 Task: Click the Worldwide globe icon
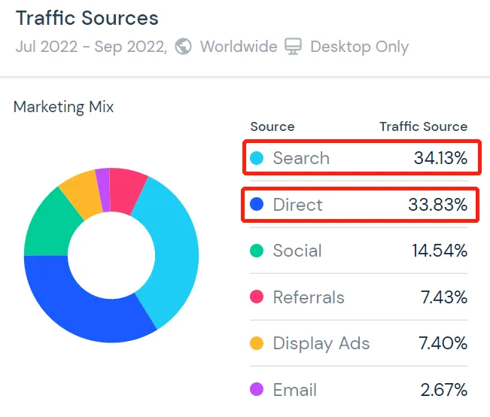point(183,46)
